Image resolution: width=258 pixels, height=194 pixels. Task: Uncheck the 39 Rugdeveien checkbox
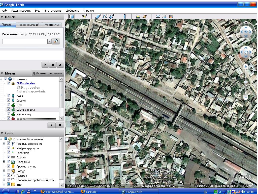[9, 83]
